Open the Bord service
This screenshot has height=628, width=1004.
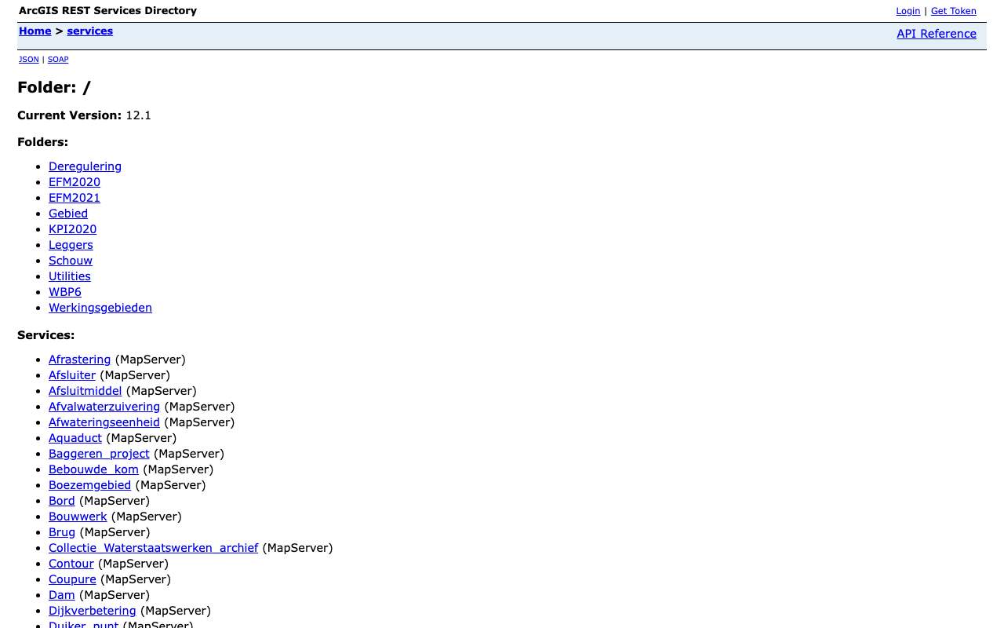[x=62, y=501]
